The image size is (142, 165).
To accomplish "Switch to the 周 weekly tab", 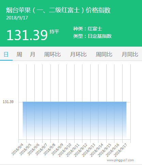I will point(19,54).
